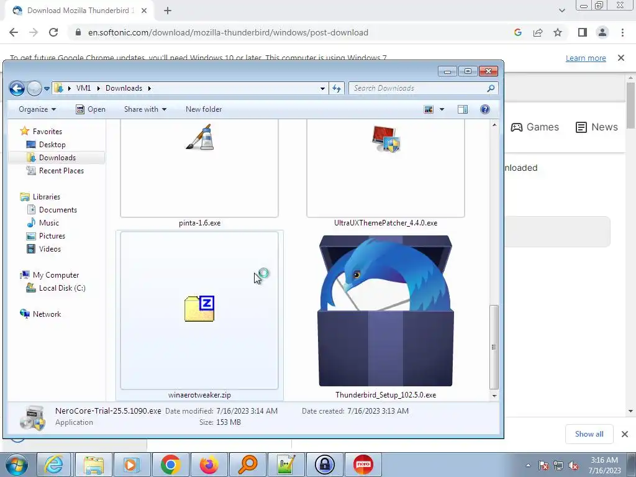This screenshot has width=636, height=477.
Task: Select Libraries in the navigation pane
Action: pos(46,197)
